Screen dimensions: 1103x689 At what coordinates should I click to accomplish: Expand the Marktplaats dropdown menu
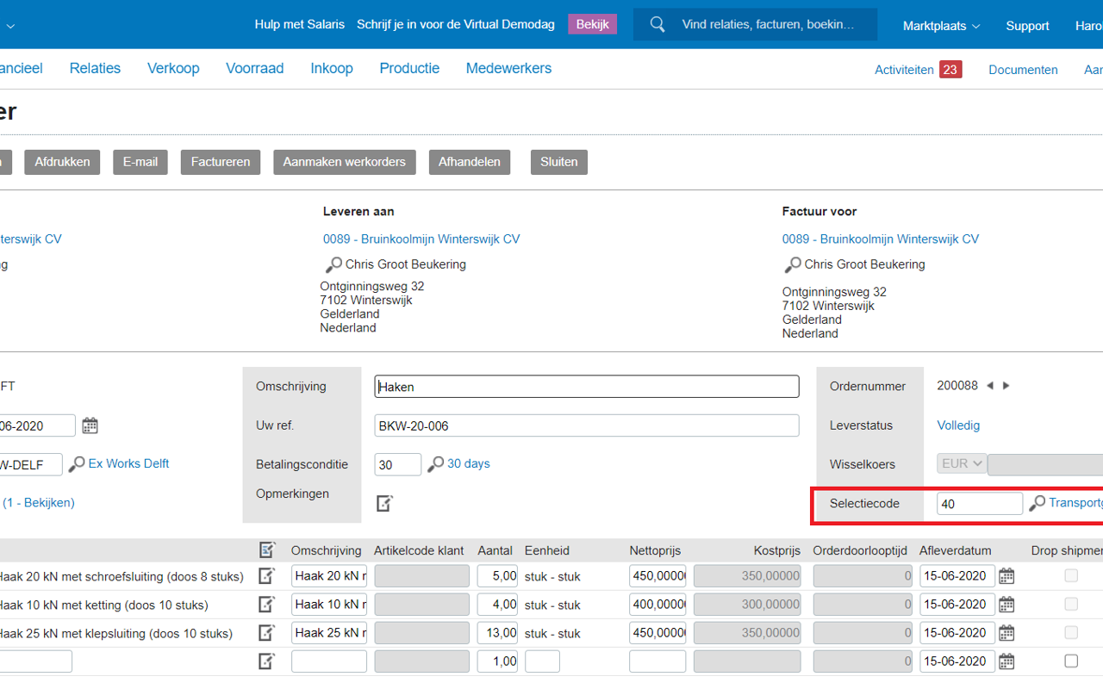[941, 26]
